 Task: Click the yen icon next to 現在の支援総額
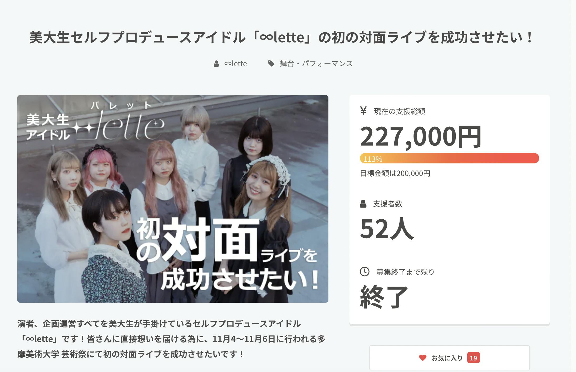pyautogui.click(x=363, y=111)
